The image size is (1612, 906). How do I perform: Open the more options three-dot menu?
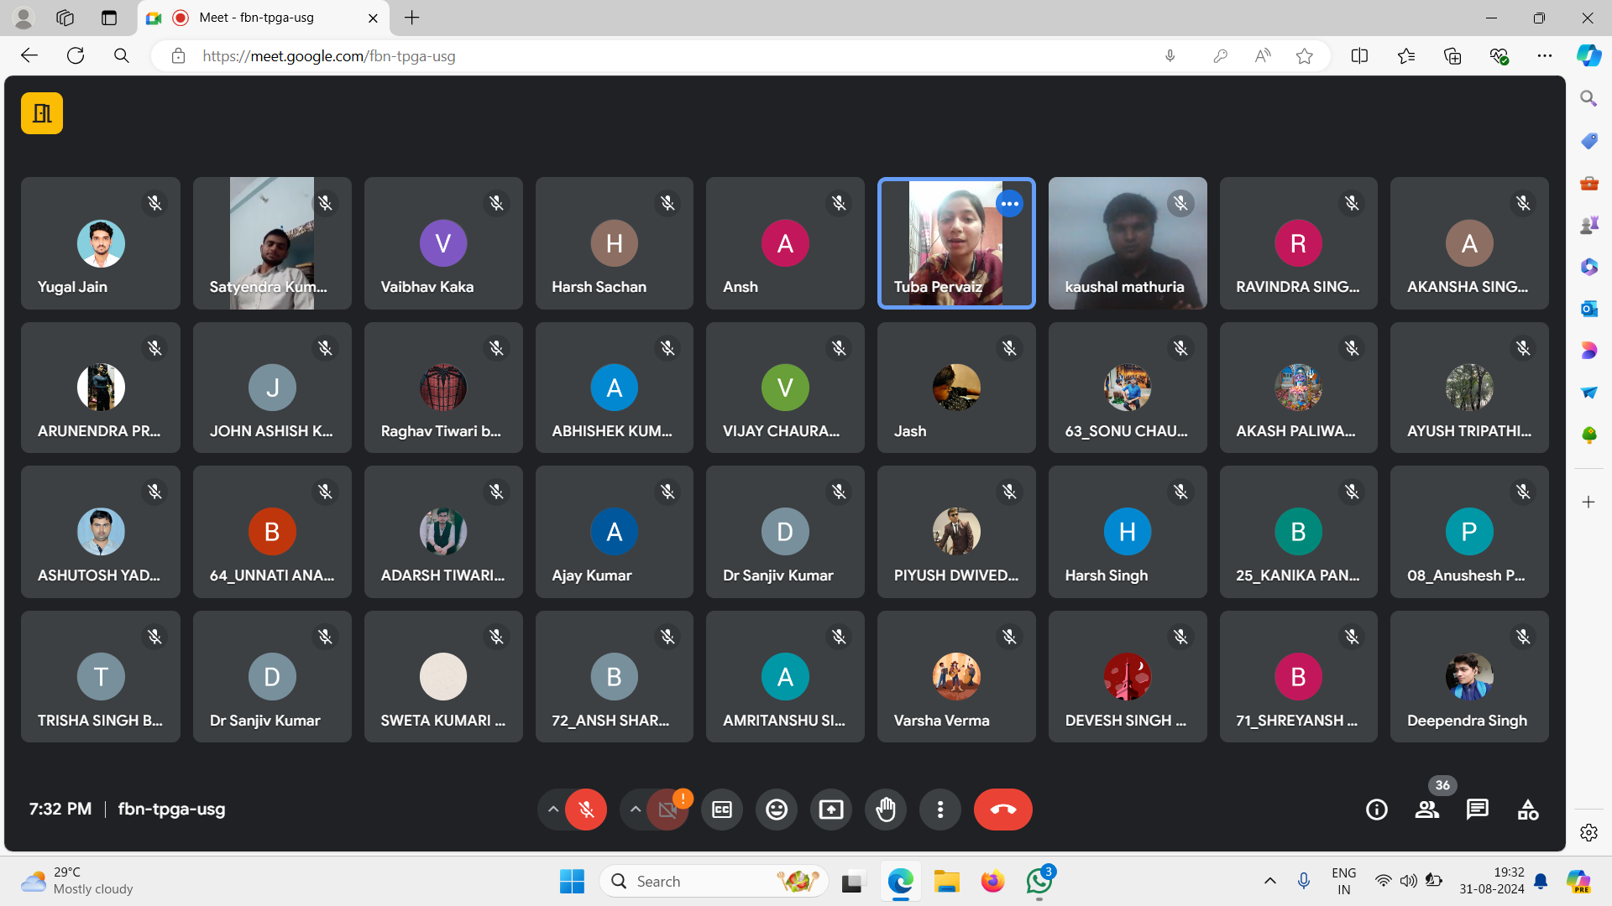pyautogui.click(x=940, y=810)
